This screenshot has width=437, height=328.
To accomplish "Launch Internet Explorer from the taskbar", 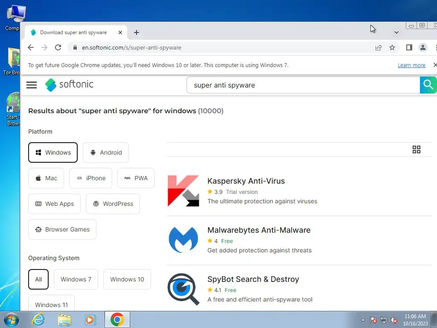I will (38, 319).
